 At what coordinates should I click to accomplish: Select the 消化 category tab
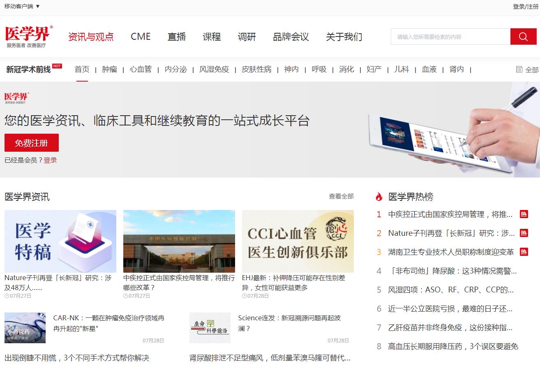(346, 69)
